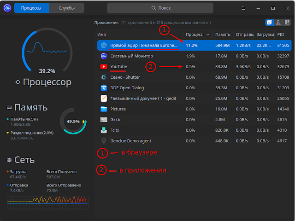This screenshot has height=221, width=295.
Task: Click the memory ring chart 49.5%
Action: pyautogui.click(x=73, y=121)
